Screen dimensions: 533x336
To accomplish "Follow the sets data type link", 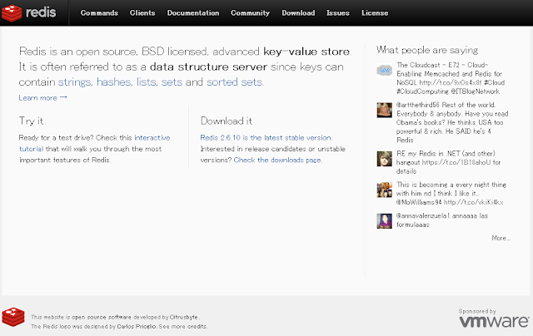I will [172, 82].
